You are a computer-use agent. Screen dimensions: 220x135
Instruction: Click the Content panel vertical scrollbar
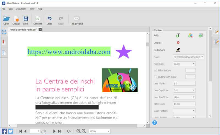click(x=210, y=56)
